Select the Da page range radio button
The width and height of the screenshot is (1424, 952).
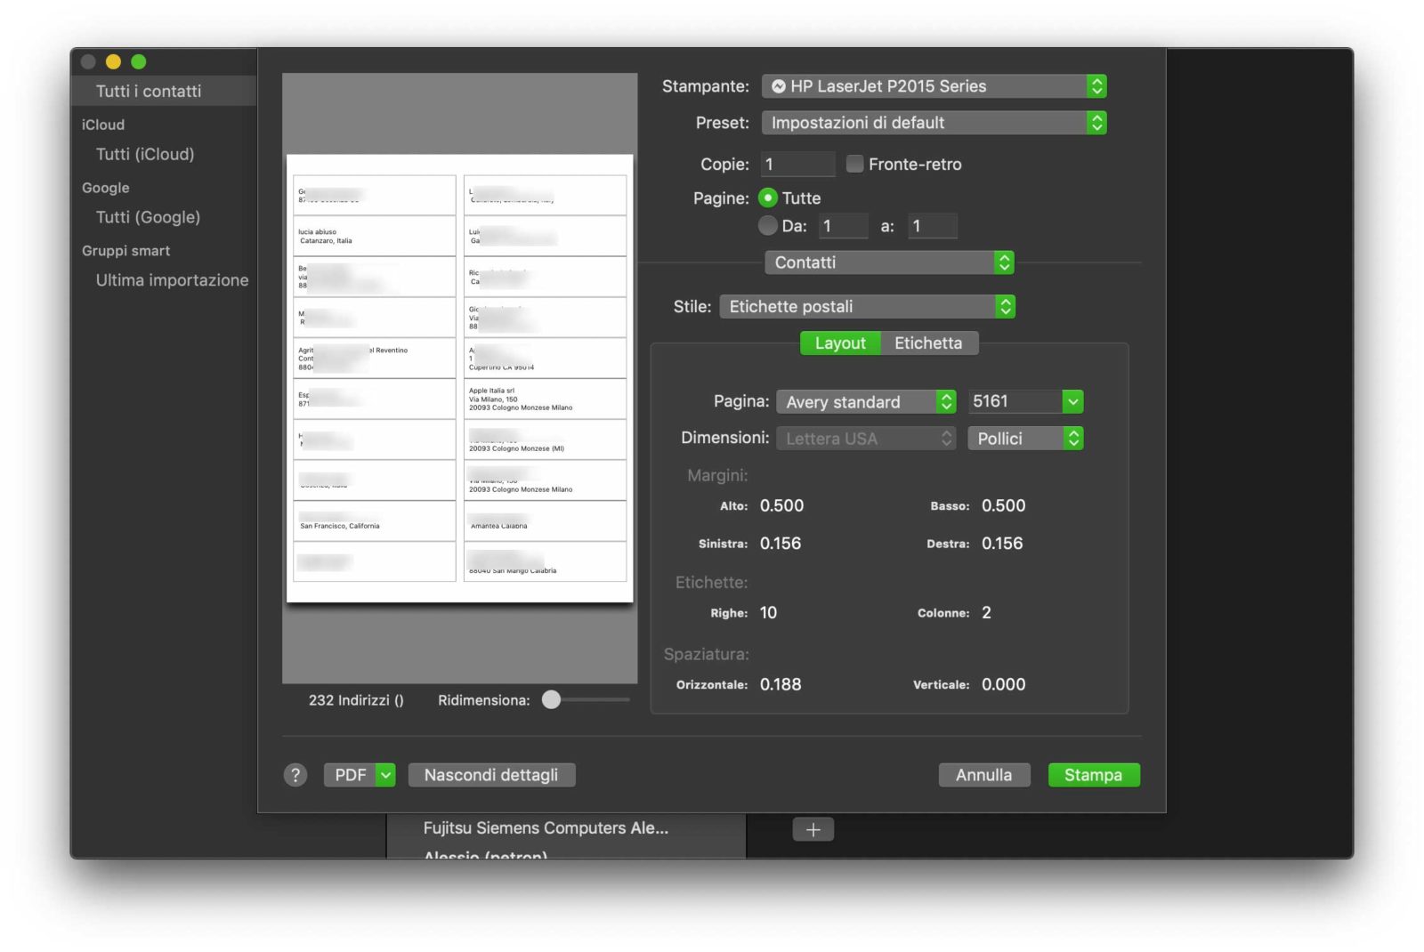click(767, 226)
